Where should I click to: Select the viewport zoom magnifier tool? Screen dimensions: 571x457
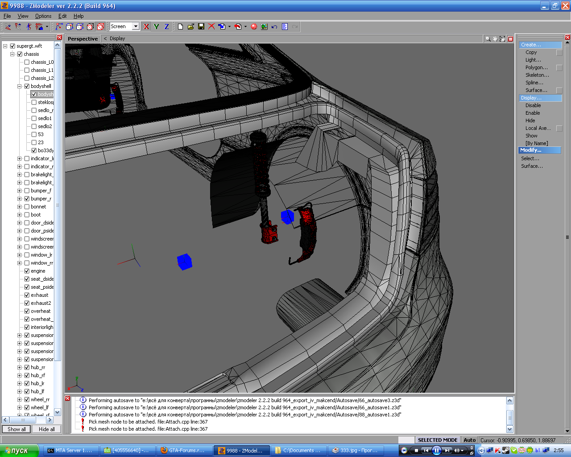tap(488, 39)
